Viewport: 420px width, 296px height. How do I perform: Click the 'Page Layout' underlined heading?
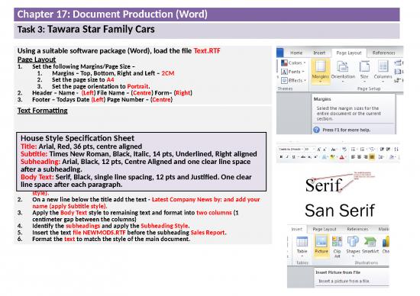[37, 60]
